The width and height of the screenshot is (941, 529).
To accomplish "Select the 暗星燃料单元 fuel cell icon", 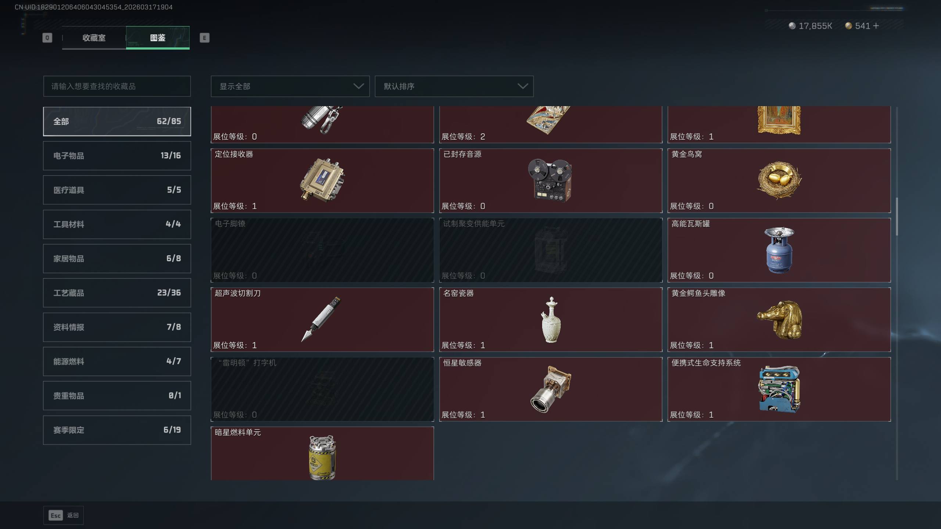I will 322,457.
